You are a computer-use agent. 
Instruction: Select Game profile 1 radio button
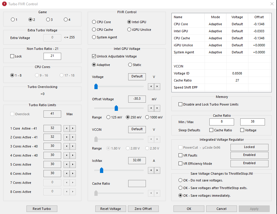pos(13,20)
